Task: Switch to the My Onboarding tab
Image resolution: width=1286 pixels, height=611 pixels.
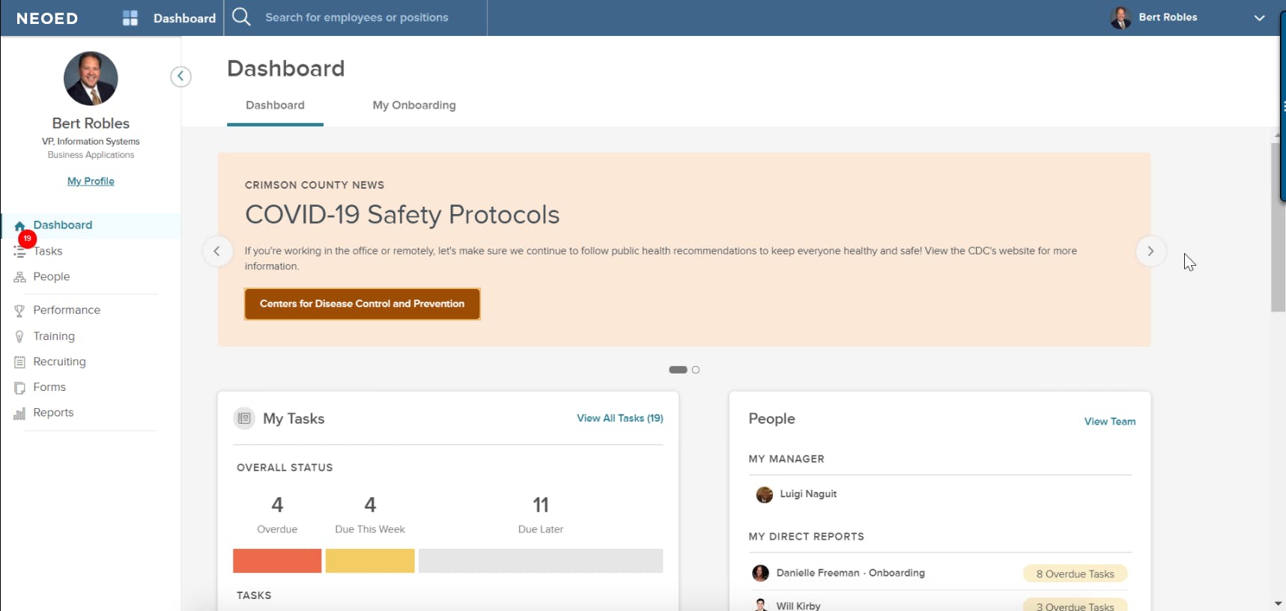Action: tap(414, 106)
